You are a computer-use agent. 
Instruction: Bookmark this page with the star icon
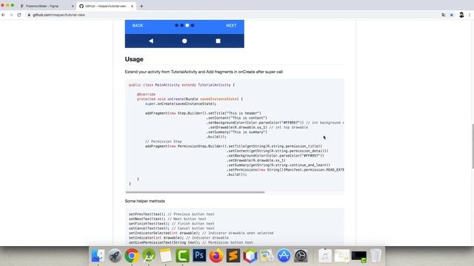(452, 15)
